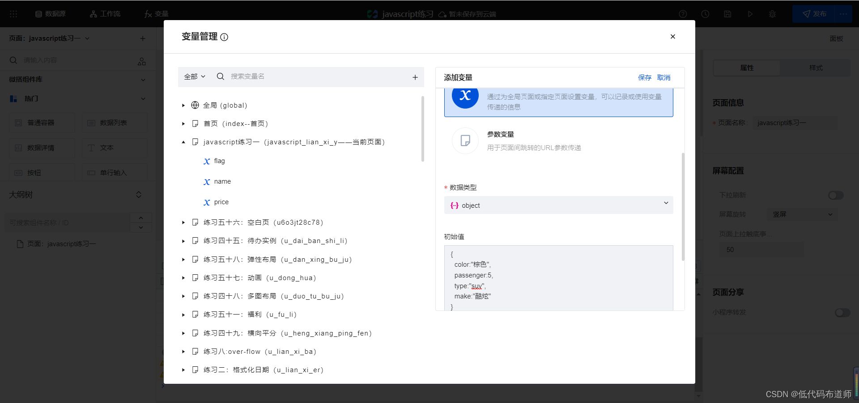Screen dimensions: 859x403
Task: Click 取消 to cancel adding variable
Action: coord(664,78)
